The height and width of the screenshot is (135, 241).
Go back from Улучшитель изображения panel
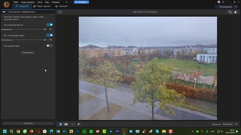[4, 12]
